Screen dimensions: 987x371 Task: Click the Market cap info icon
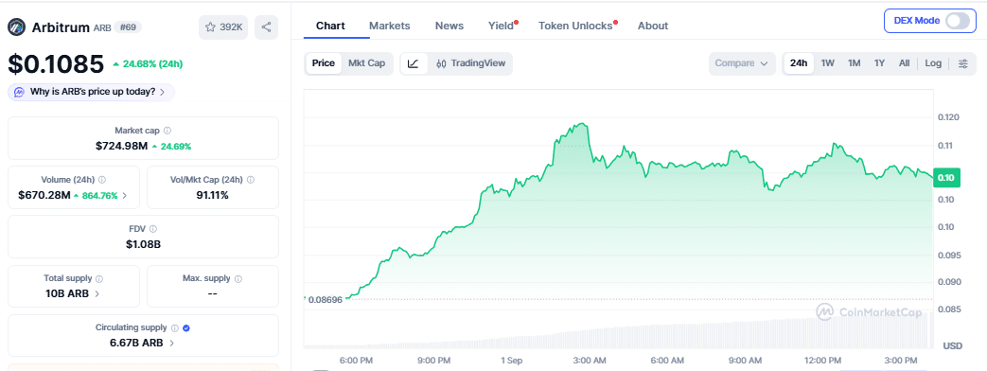(167, 131)
